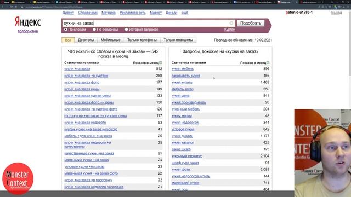Viewport: 351px width, 197px height.
Task: Open similar query 'кухня мебель'
Action: click(183, 69)
